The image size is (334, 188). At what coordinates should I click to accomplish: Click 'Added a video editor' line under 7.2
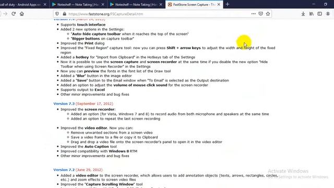click(x=169, y=178)
